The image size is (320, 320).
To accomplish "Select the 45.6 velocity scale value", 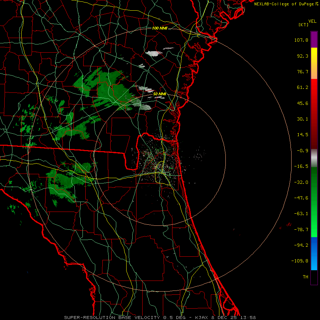I will click(x=303, y=103).
